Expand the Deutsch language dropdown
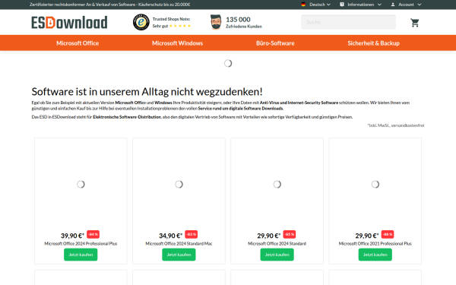Image resolution: width=456 pixels, height=285 pixels. click(x=320, y=5)
